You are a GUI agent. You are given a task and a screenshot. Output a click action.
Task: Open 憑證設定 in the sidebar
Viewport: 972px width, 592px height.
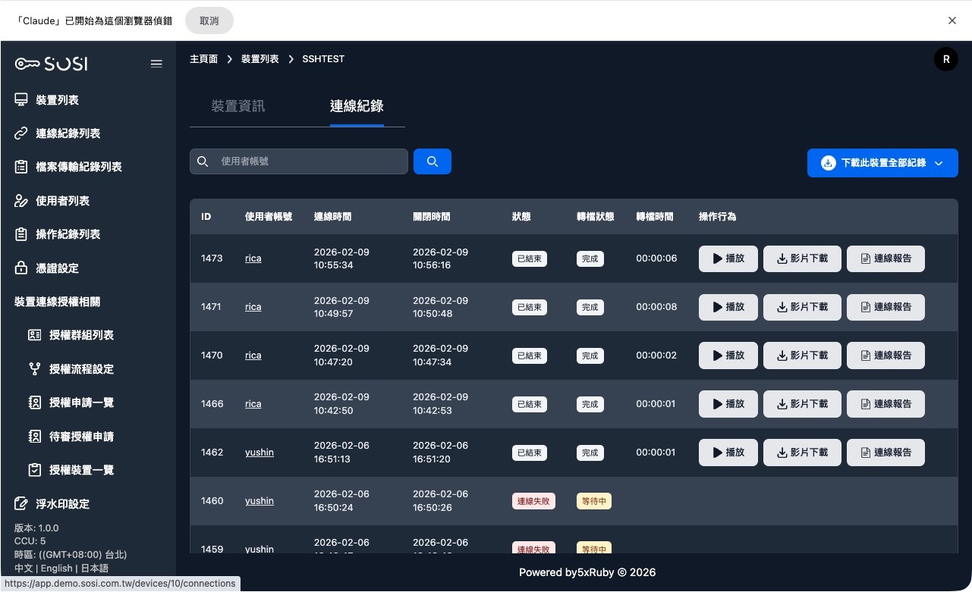pos(57,268)
